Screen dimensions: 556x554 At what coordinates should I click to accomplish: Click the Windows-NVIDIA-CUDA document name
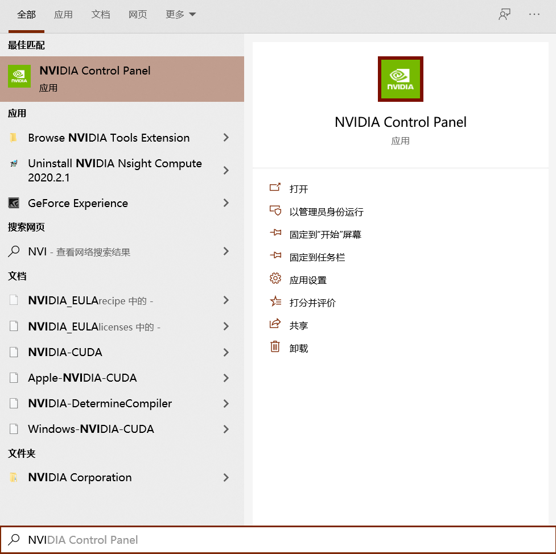point(91,429)
